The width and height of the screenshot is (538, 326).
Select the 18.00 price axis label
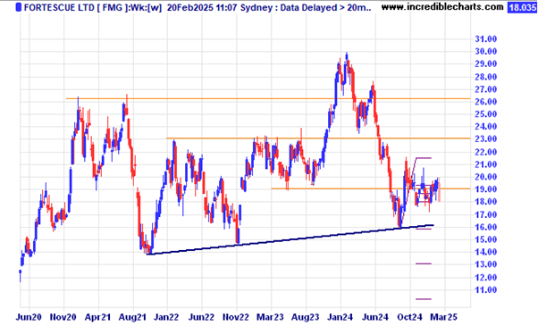pos(486,202)
